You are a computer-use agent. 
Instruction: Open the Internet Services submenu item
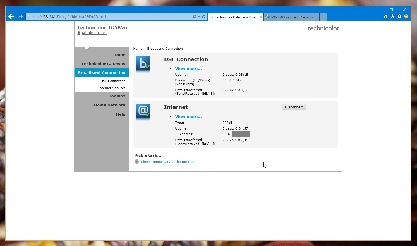pyautogui.click(x=112, y=88)
